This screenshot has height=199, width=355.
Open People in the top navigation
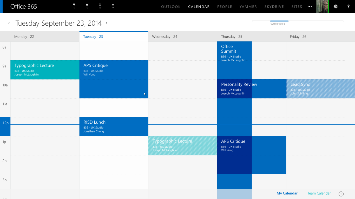pos(225,7)
